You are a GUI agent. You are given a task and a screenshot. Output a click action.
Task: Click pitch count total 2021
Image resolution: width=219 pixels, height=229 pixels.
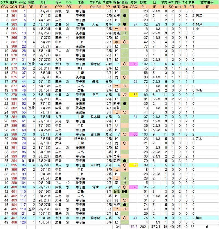[144, 227]
